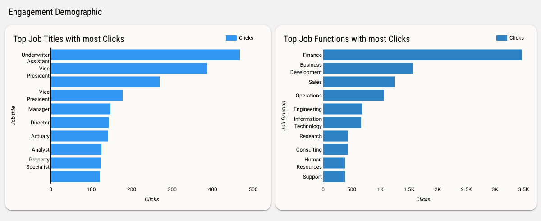Image resolution: width=541 pixels, height=221 pixels.
Task: Click the Property Specialist bar
Action: [x=76, y=163]
